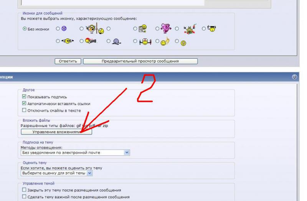Select the "Без иконки" radio button
307x201 pixels.
[25, 29]
